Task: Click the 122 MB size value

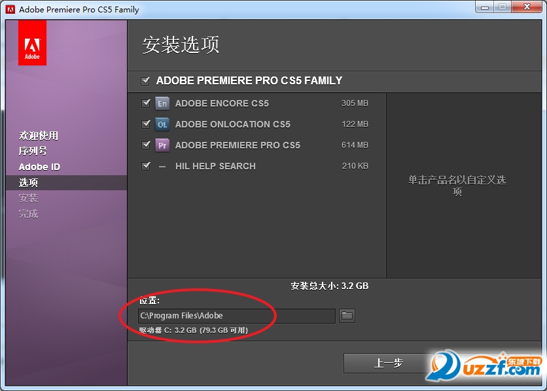Action: [355, 124]
